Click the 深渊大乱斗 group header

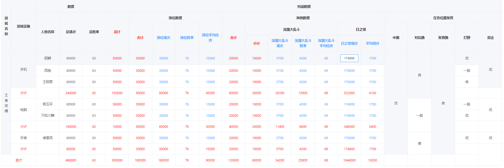pos(291,29)
